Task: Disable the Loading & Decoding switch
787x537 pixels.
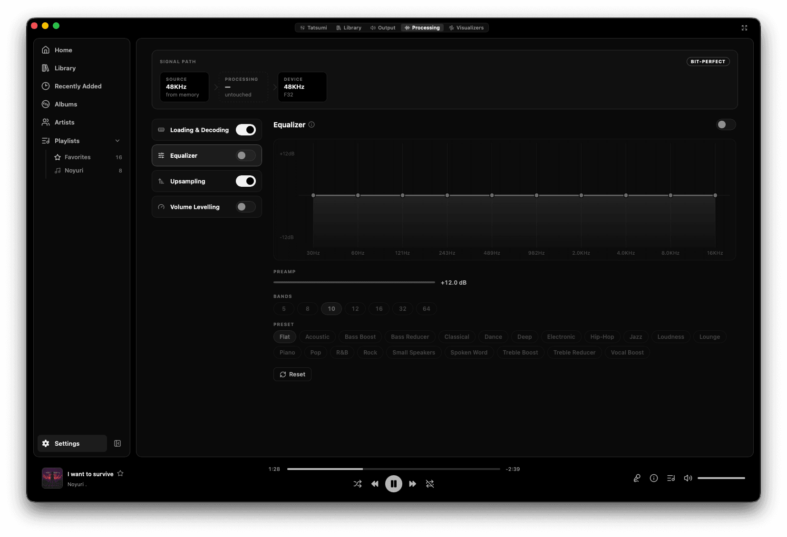Action: (246, 130)
